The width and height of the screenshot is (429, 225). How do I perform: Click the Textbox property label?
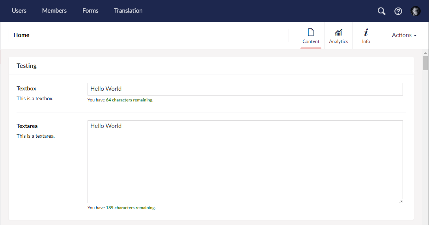[26, 88]
